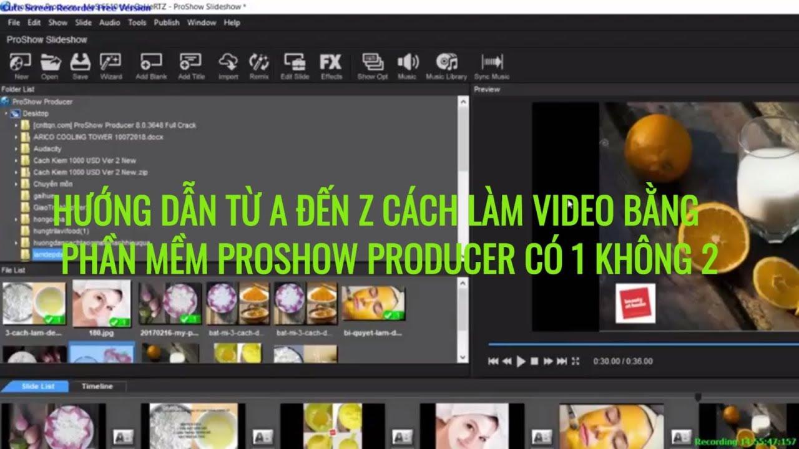
Task: Stop the preview playback
Action: pos(534,361)
